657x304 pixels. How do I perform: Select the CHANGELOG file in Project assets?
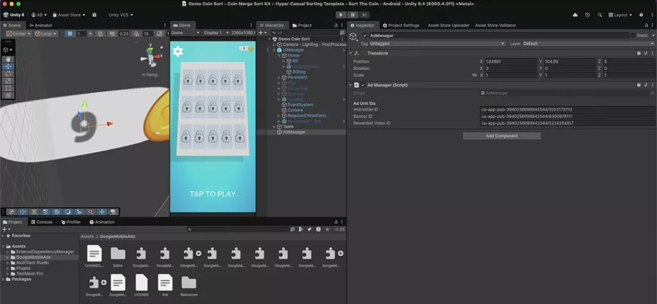pos(94,257)
